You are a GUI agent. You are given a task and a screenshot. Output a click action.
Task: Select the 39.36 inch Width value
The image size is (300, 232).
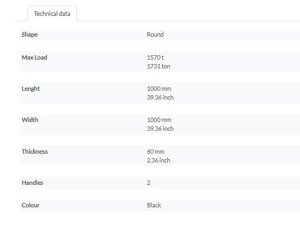tap(160, 129)
